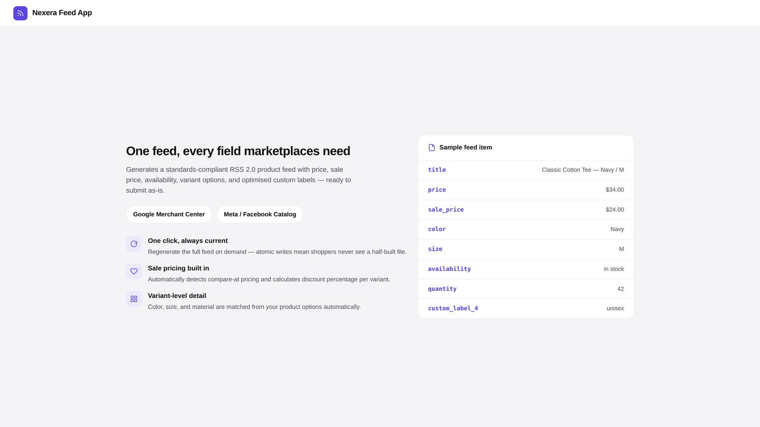Viewport: 760px width, 427px height.
Task: Click the Nexera Feed App title
Action: [x=62, y=13]
